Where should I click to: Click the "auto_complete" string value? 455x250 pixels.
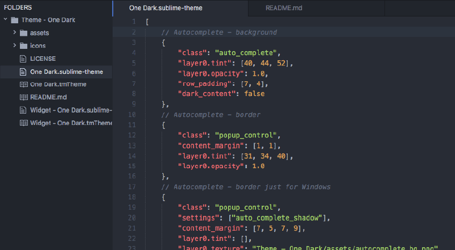(x=246, y=53)
